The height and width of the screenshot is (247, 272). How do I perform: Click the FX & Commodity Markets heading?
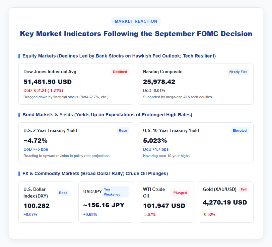tap(95, 173)
